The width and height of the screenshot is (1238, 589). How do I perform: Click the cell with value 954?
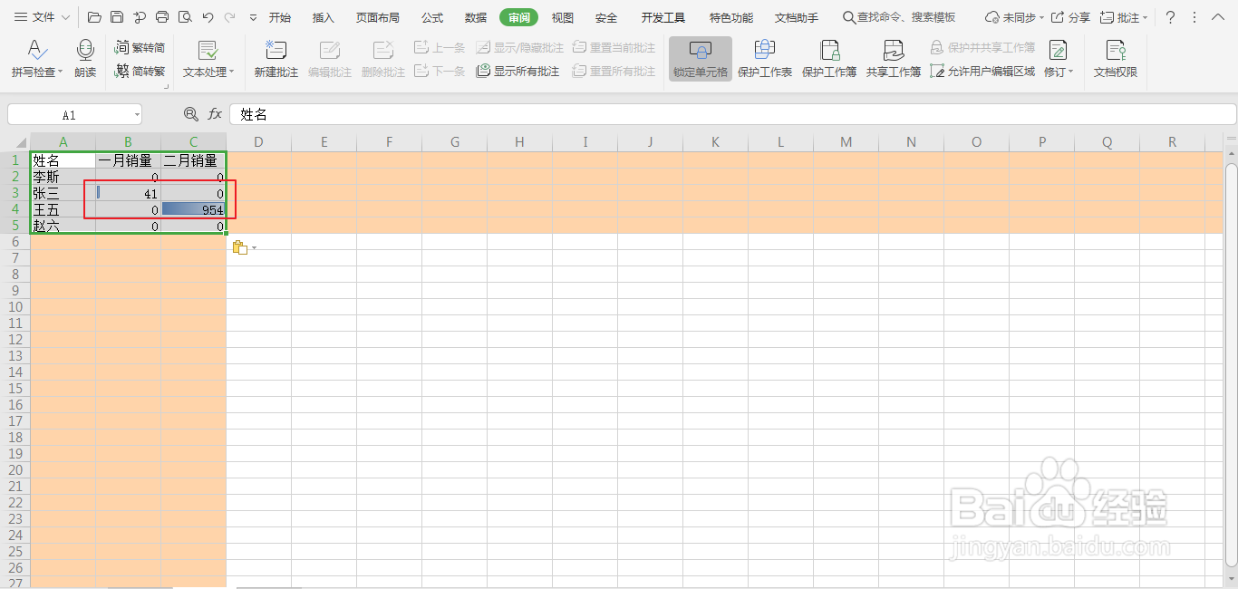193,209
